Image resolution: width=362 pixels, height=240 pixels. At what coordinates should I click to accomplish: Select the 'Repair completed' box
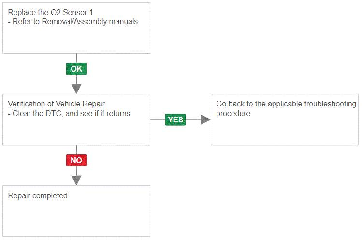tap(76, 211)
